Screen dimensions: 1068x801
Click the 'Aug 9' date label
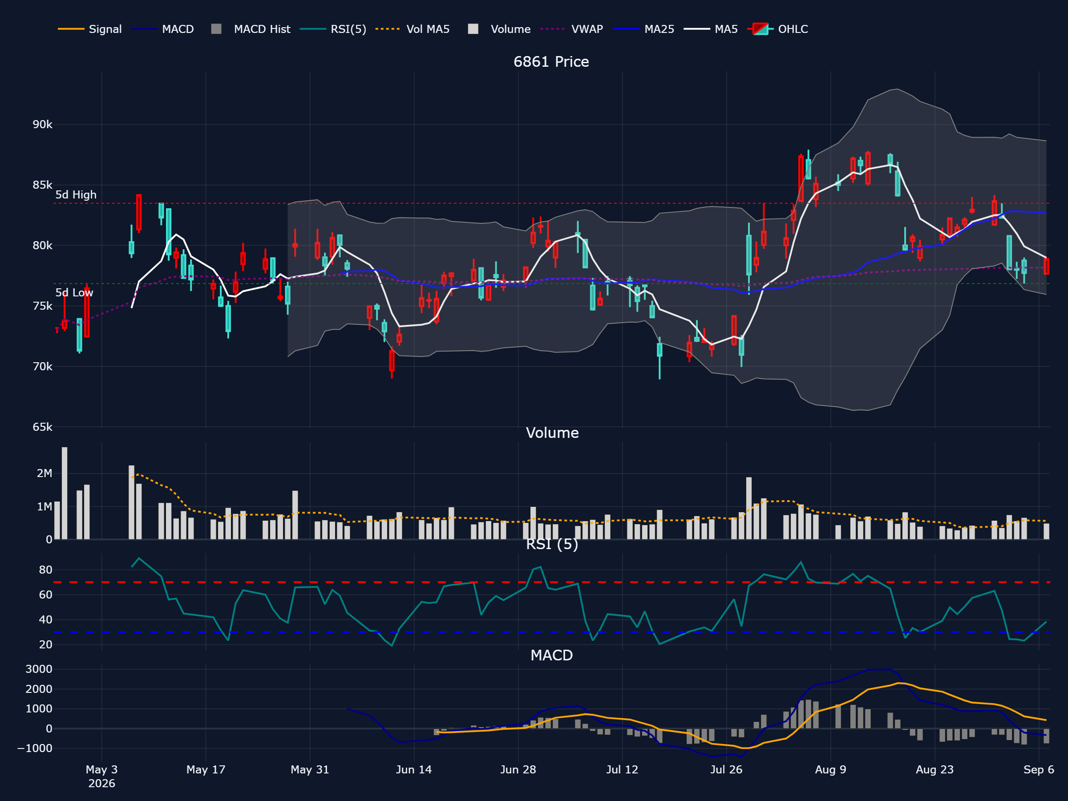(830, 769)
